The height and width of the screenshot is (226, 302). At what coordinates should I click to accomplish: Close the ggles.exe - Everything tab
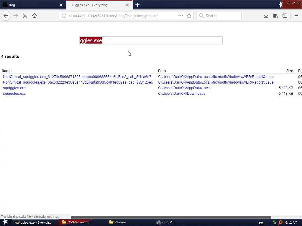click(x=127, y=5)
